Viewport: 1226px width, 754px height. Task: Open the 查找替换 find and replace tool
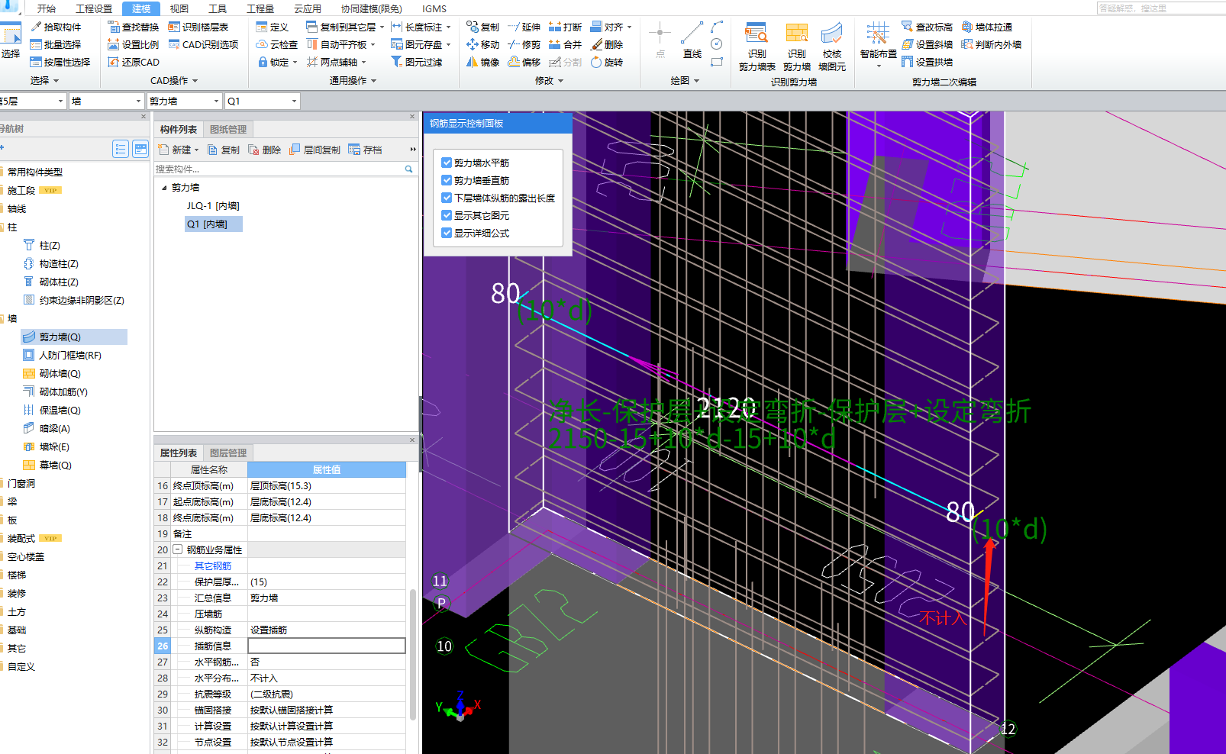(134, 27)
